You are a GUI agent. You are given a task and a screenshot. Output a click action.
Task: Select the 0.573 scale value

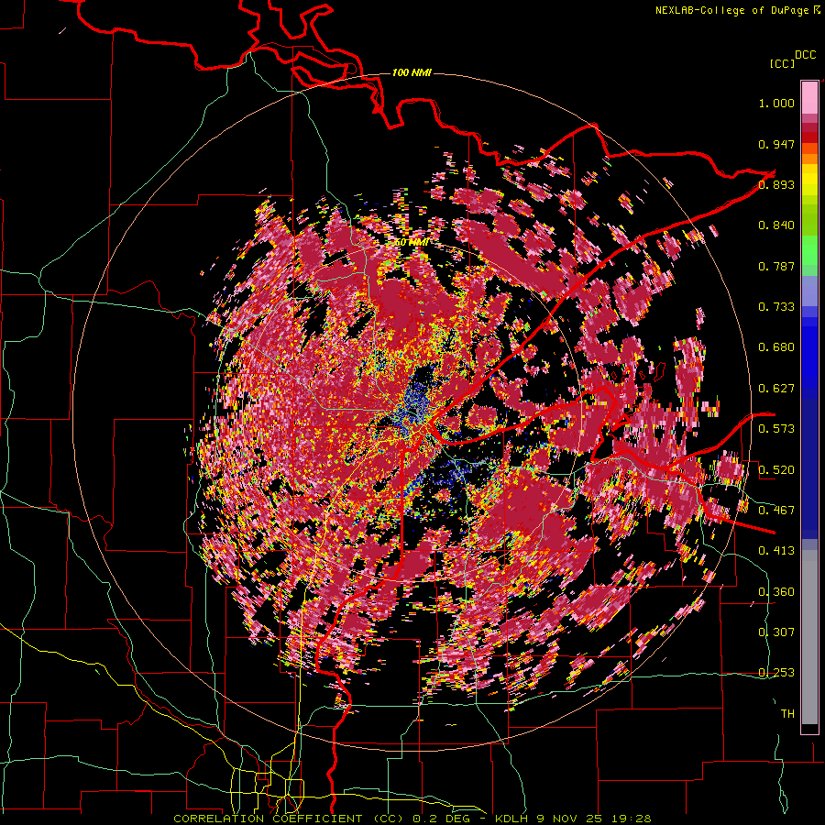coord(776,429)
